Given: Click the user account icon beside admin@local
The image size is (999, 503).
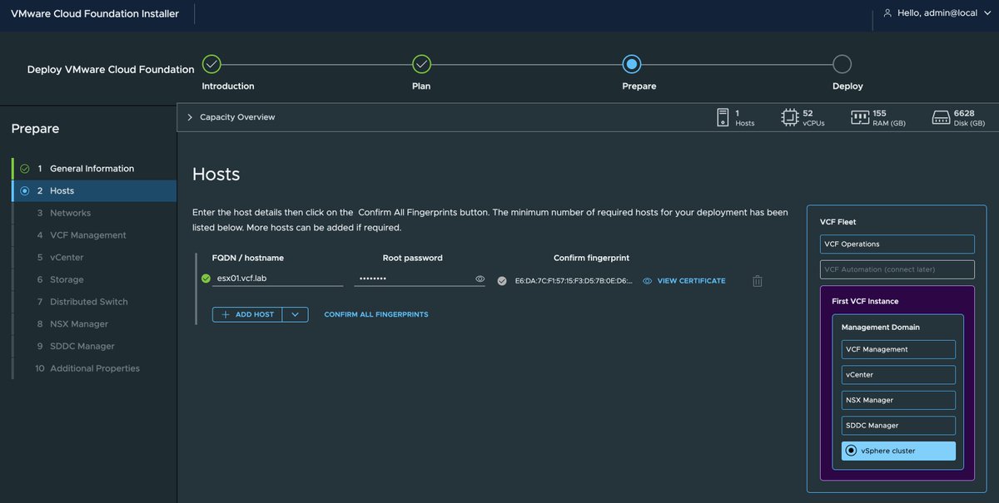Looking at the screenshot, I should click(887, 13).
